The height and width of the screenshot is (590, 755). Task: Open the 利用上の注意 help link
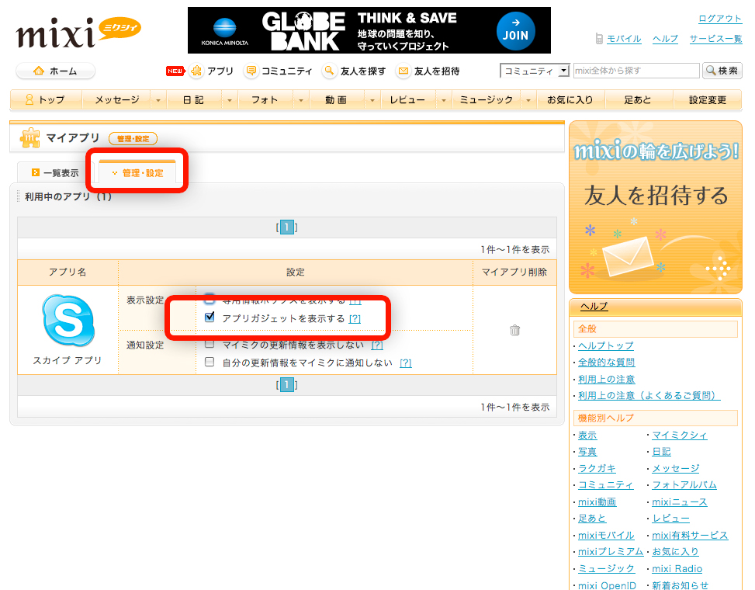606,379
